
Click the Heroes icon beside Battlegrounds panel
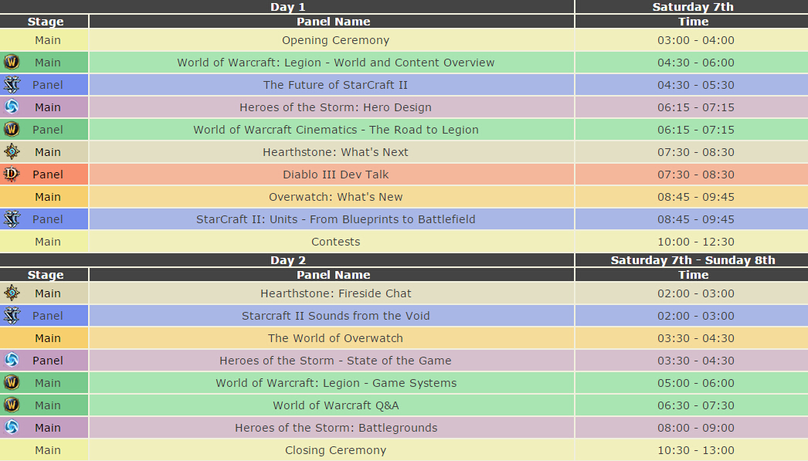(12, 428)
